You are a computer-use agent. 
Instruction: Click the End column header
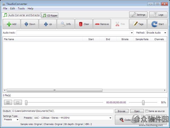pyautogui.click(x=108, y=39)
